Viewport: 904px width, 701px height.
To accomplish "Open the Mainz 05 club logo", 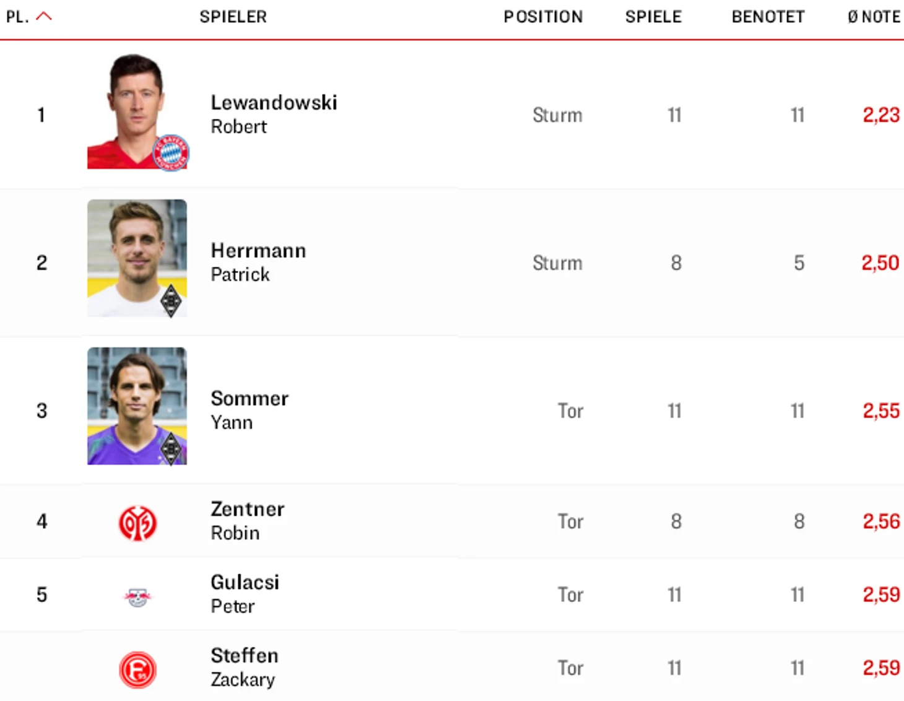I will tap(137, 523).
